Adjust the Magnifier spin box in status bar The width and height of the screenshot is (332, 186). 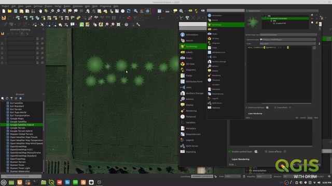pos(264,176)
